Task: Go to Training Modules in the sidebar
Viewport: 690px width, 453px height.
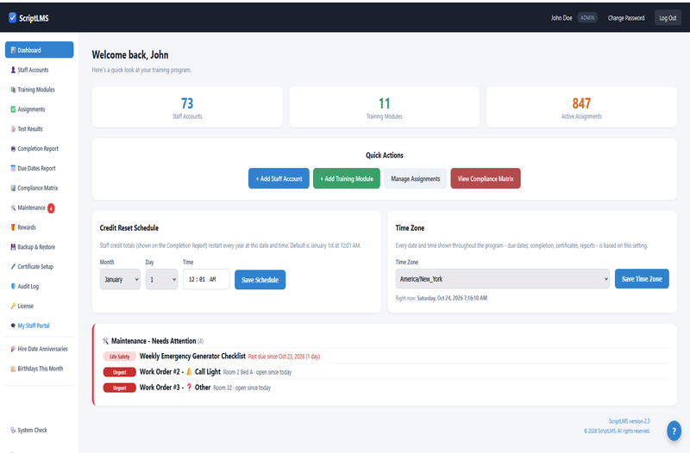Action: 39,90
